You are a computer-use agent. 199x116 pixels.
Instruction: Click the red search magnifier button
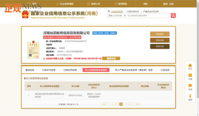pyautogui.click(x=173, y=16)
